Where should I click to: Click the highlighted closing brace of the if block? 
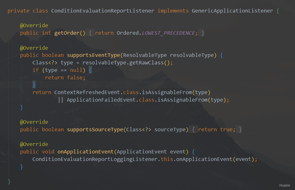[x=34, y=85]
